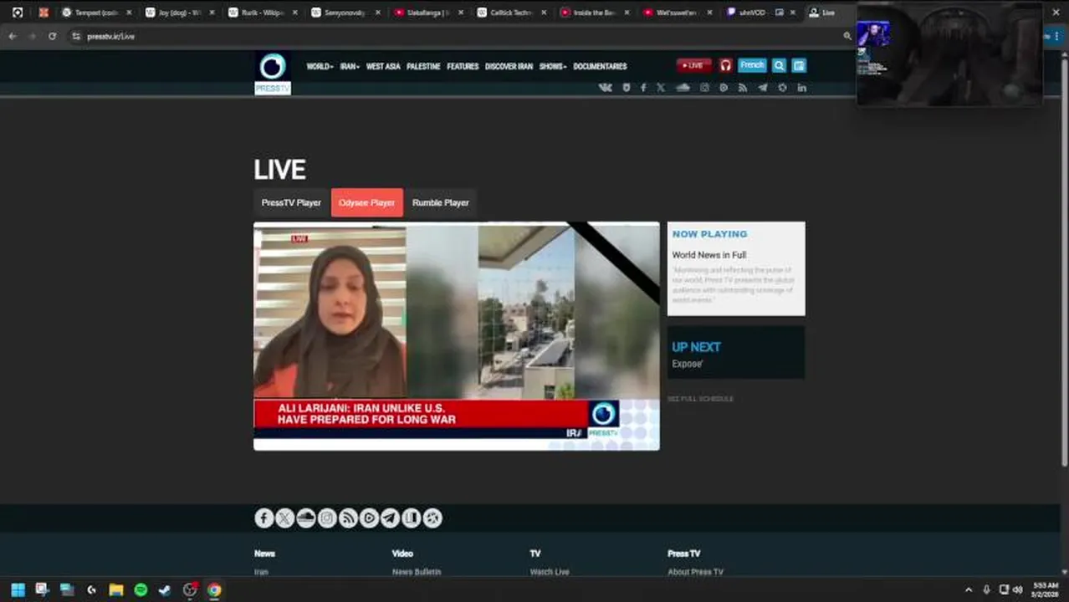Click the live video player
The width and height of the screenshot is (1069, 602).
457,336
